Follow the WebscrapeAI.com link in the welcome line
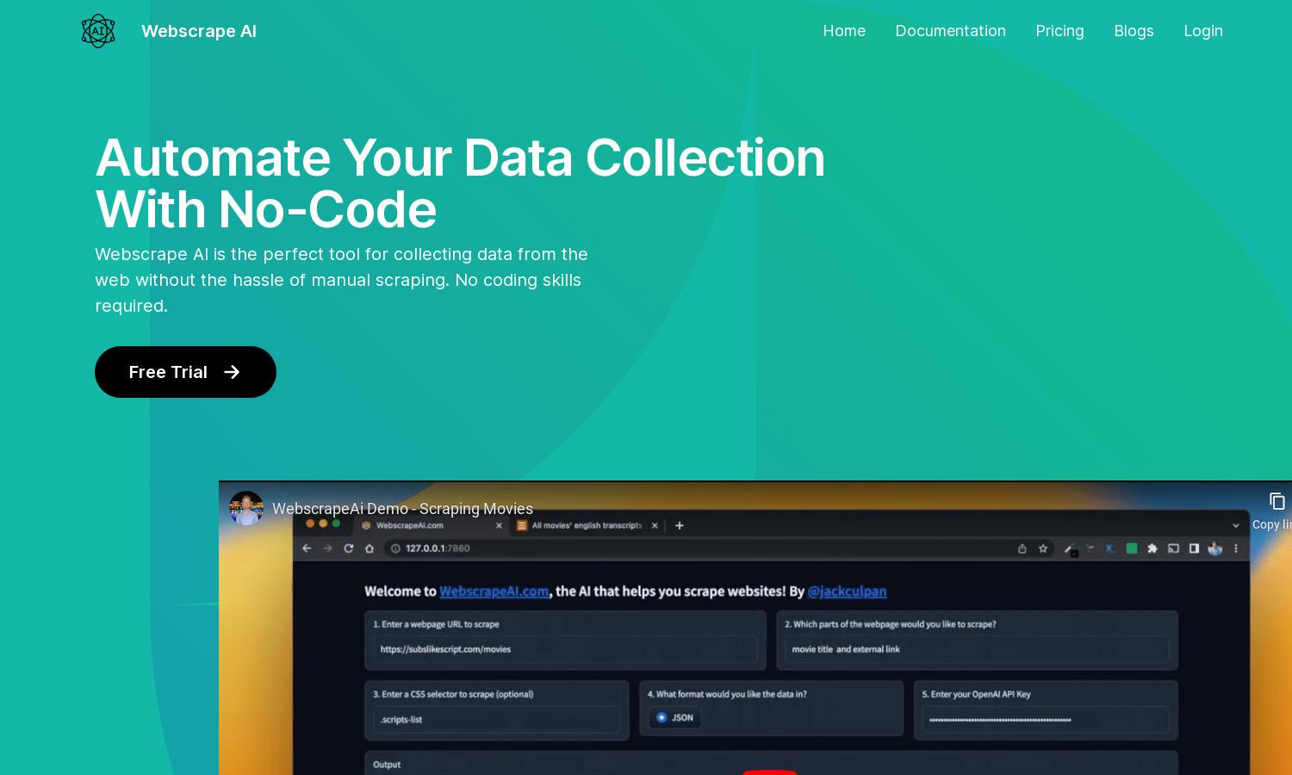 coord(494,592)
